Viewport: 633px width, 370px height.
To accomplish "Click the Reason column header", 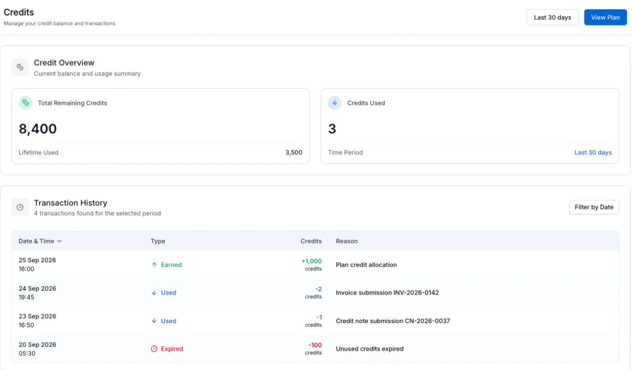I will [347, 241].
